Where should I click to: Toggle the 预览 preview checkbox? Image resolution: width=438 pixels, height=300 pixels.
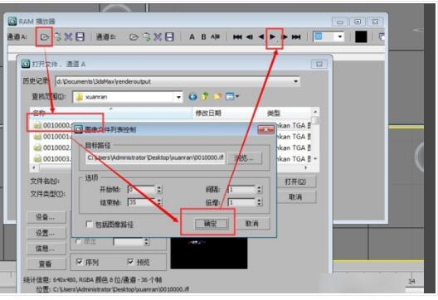(x=130, y=262)
